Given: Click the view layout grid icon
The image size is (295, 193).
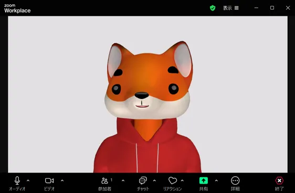Looking at the screenshot, I should [x=237, y=8].
